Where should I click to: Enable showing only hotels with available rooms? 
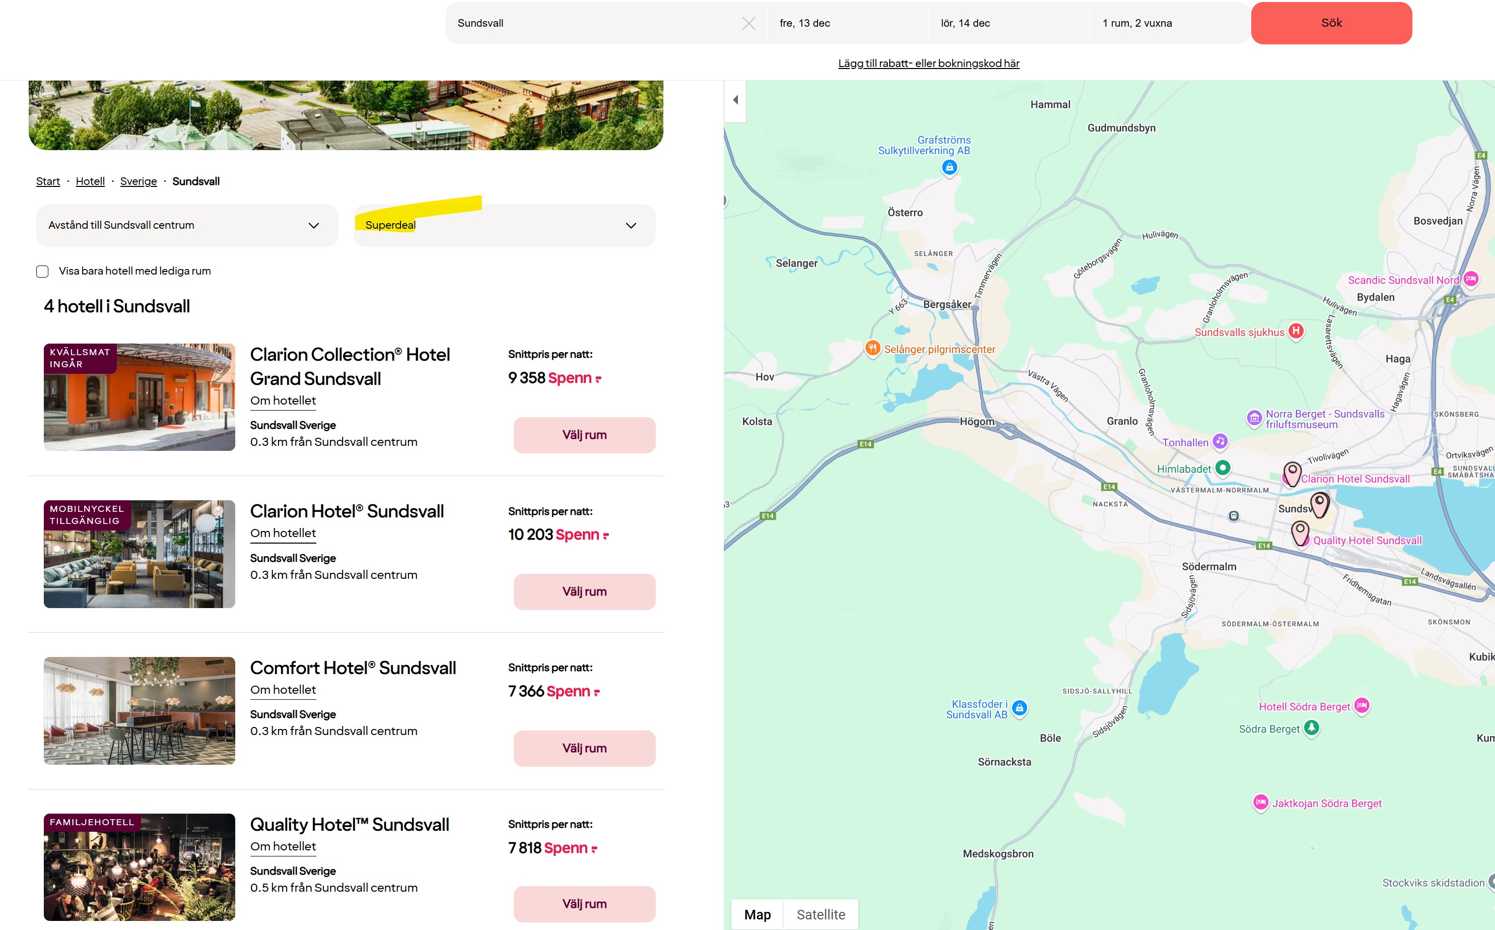[x=42, y=271]
